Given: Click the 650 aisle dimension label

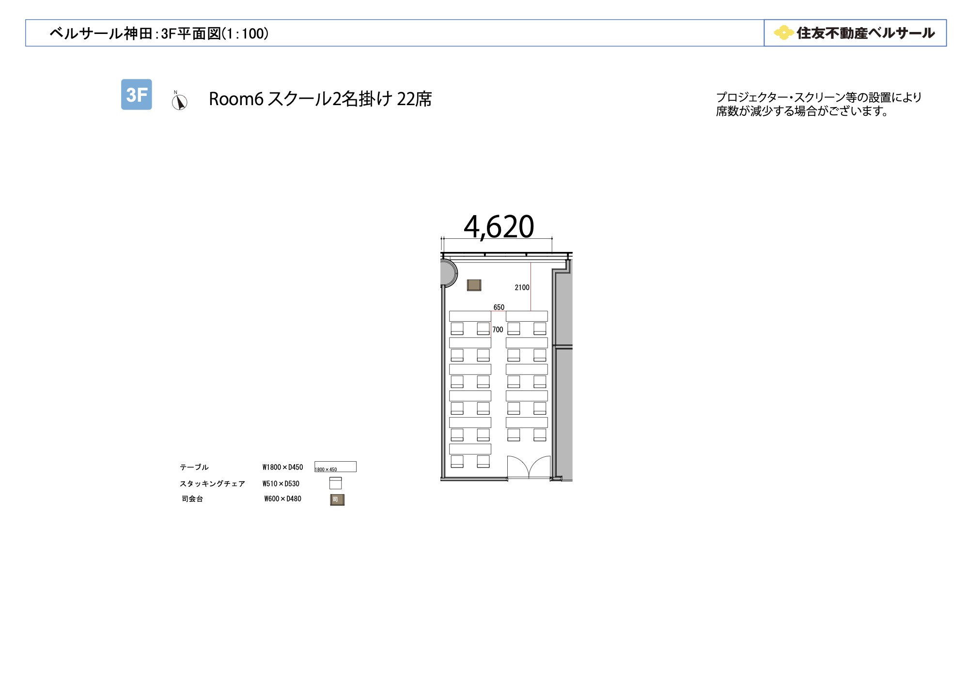Looking at the screenshot, I should 499,307.
